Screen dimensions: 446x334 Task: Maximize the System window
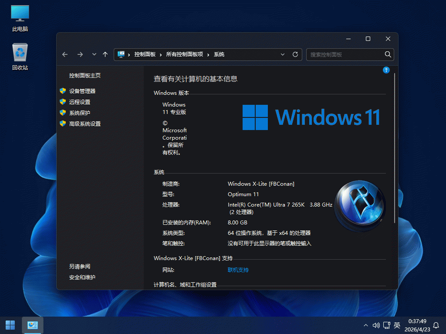click(x=368, y=39)
